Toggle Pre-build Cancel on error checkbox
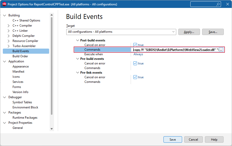The height and width of the screenshot is (146, 232). (x=135, y=63)
